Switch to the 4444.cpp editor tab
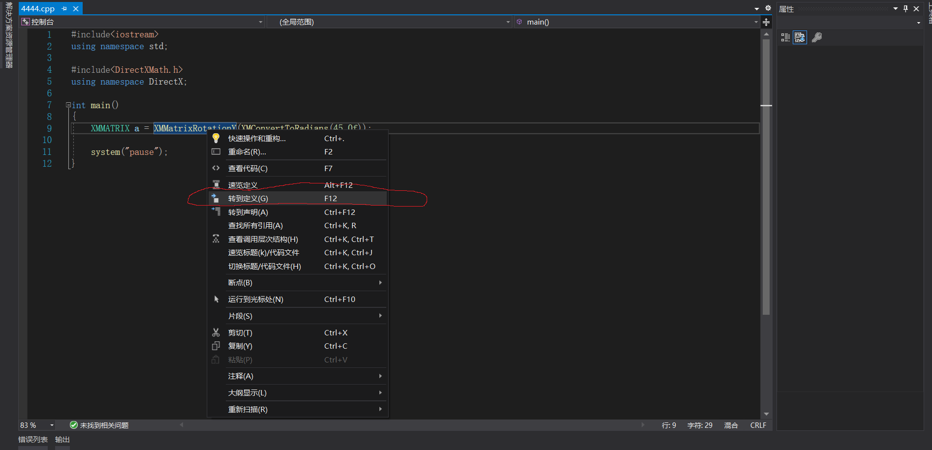 coord(38,9)
